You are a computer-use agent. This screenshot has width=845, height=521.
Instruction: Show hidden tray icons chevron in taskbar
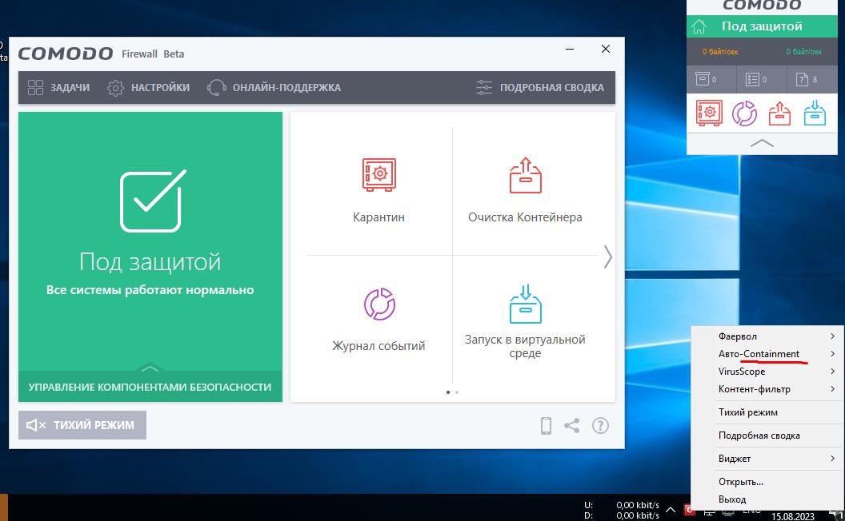[671, 509]
